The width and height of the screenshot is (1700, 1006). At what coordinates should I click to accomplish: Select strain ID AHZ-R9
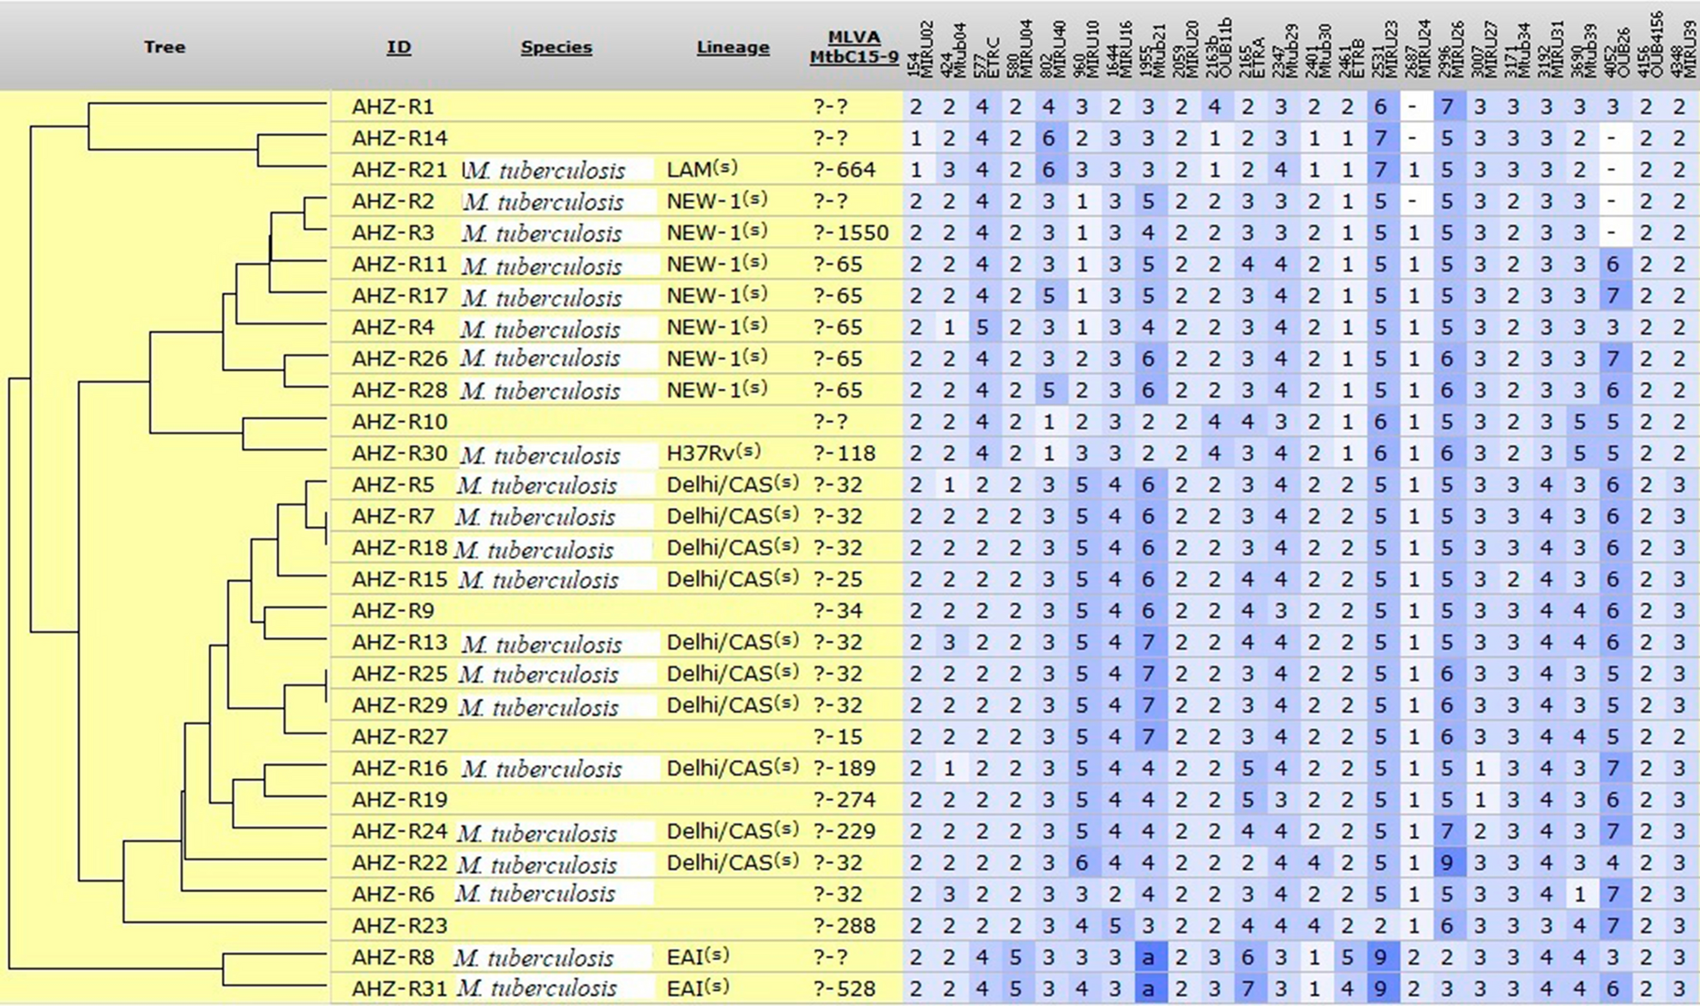point(393,611)
